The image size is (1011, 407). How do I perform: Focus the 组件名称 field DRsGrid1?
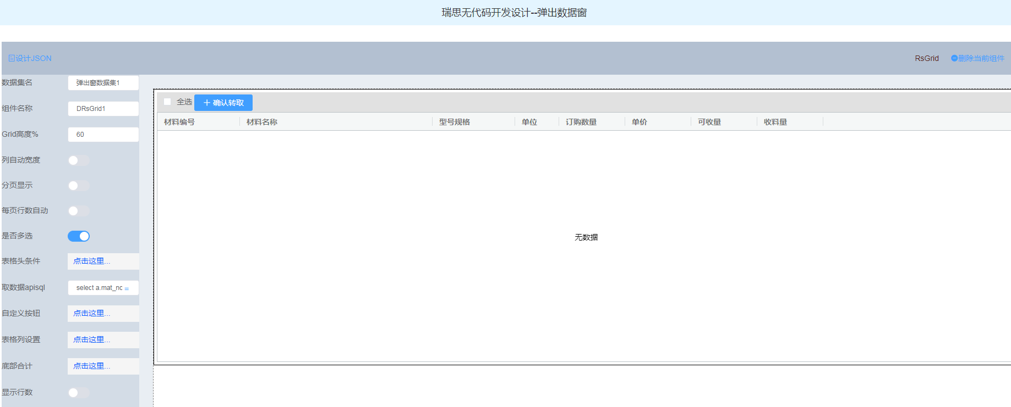coord(103,109)
